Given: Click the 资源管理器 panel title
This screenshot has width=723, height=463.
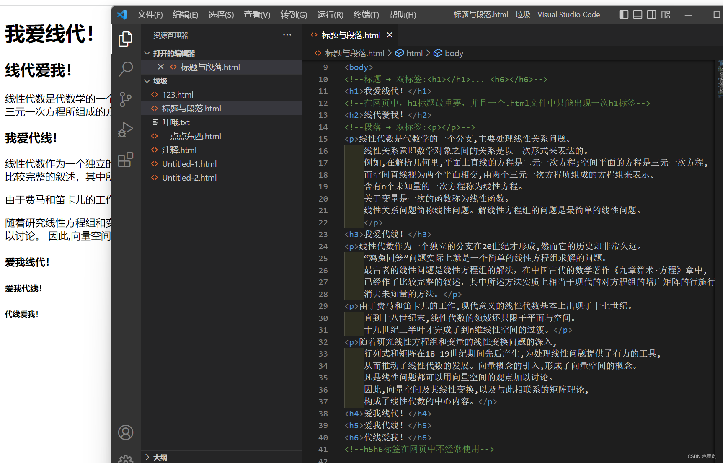Looking at the screenshot, I should click(x=170, y=35).
